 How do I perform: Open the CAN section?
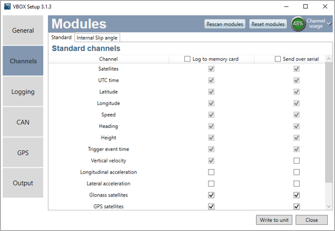tap(23, 122)
